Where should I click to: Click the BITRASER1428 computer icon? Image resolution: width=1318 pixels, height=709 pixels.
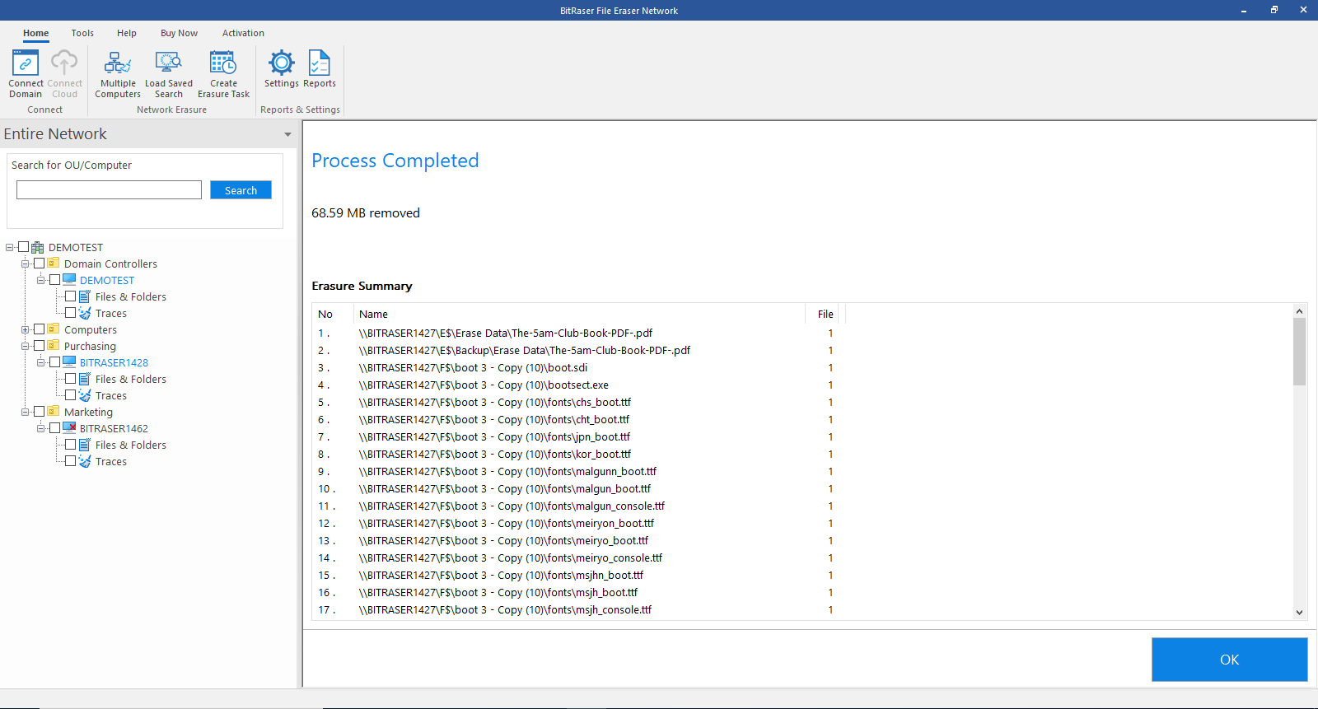coord(69,362)
